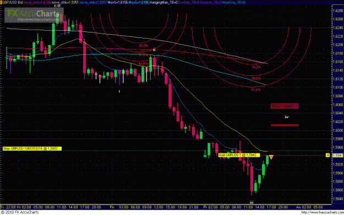Click the 1,6000 price axis label
The height and width of the screenshot is (215, 344).
pos(338,130)
